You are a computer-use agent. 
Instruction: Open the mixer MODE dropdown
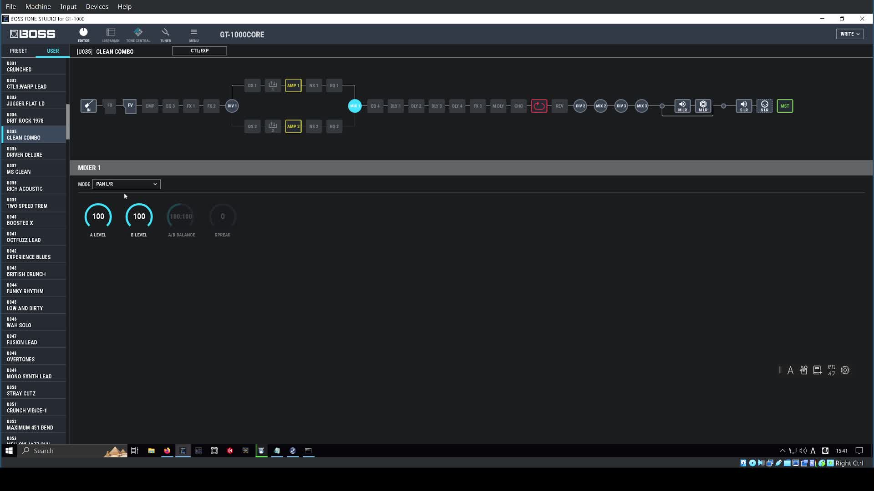(126, 184)
